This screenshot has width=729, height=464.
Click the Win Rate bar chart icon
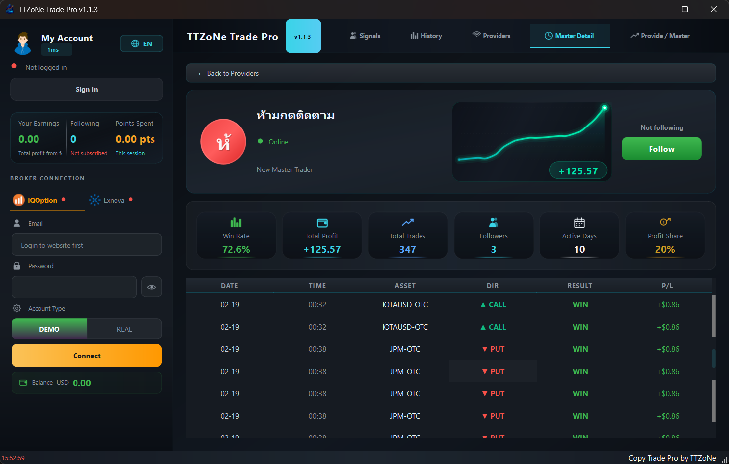[236, 222]
